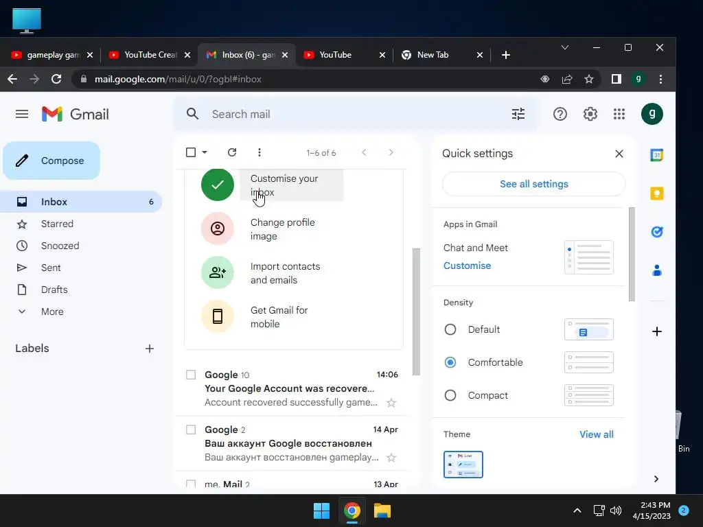Viewport: 703px width, 527px height.
Task: Star the Ваш аккаунт Google восстановлен email
Action: pyautogui.click(x=391, y=458)
